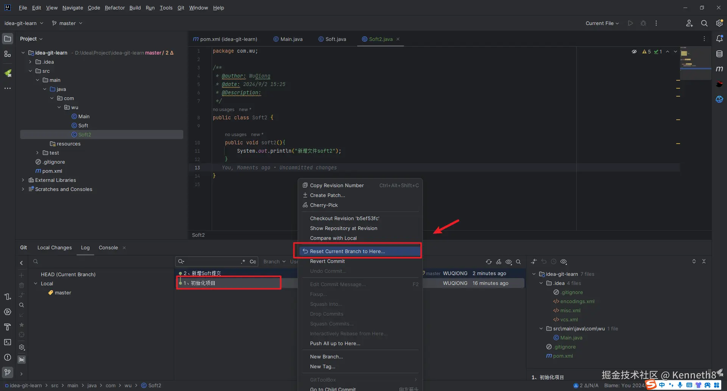Switch to the Local Changes tab
727x391 pixels.
point(55,247)
